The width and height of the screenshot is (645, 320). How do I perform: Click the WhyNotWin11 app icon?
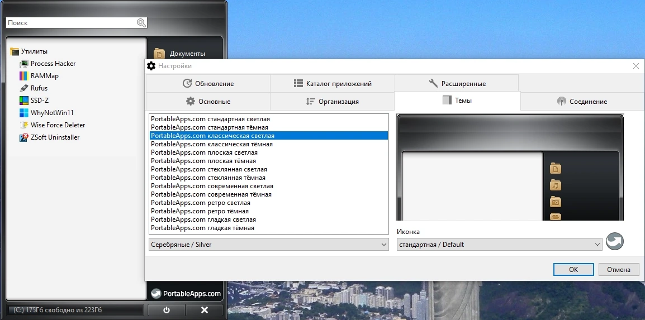(24, 113)
